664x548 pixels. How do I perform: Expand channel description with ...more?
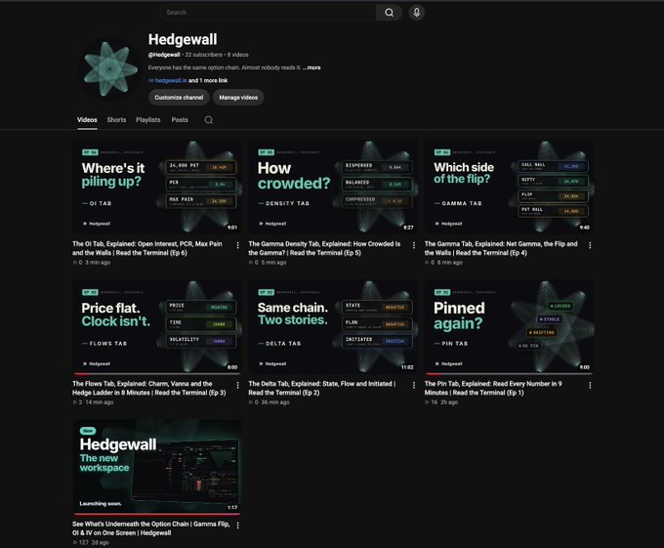tap(311, 67)
